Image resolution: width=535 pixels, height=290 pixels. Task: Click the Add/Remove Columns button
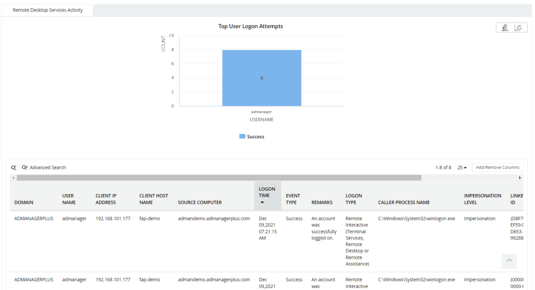tap(497, 167)
